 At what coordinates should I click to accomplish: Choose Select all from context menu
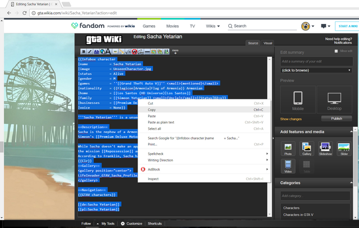[204, 129]
